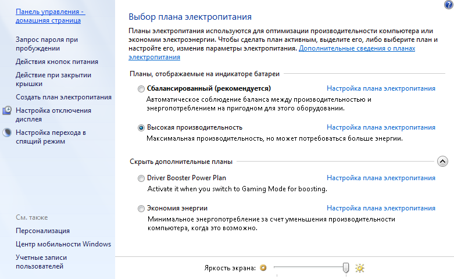This screenshot has width=454, height=279.
Task: Open Настройка перехода в спящий режим
Action: pyautogui.click(x=51, y=137)
